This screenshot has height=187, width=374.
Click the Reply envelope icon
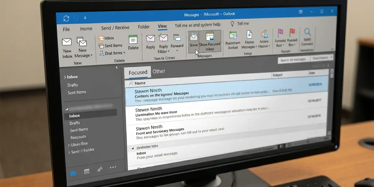(151, 39)
